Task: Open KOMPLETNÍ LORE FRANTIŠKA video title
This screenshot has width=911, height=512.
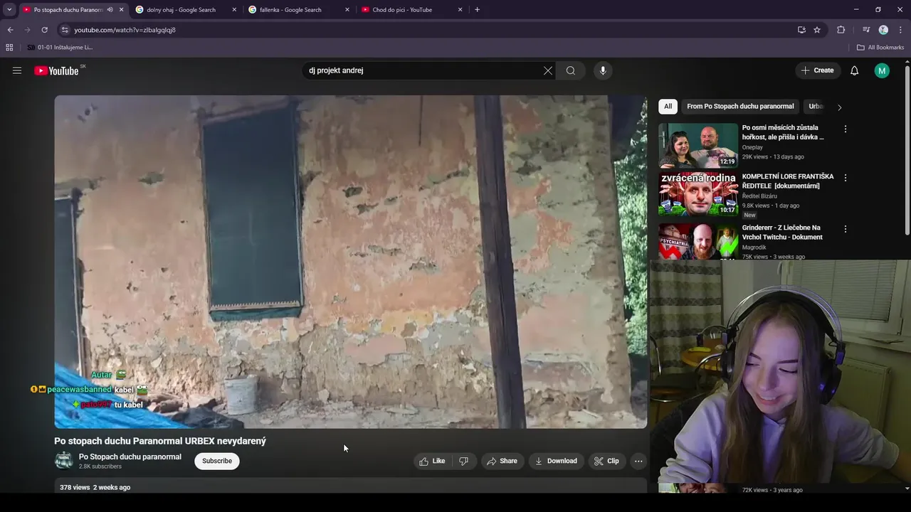Action: click(788, 181)
